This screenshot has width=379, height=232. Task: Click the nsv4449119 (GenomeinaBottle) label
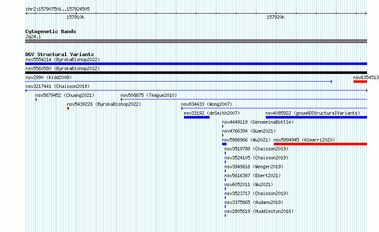[x=258, y=122]
